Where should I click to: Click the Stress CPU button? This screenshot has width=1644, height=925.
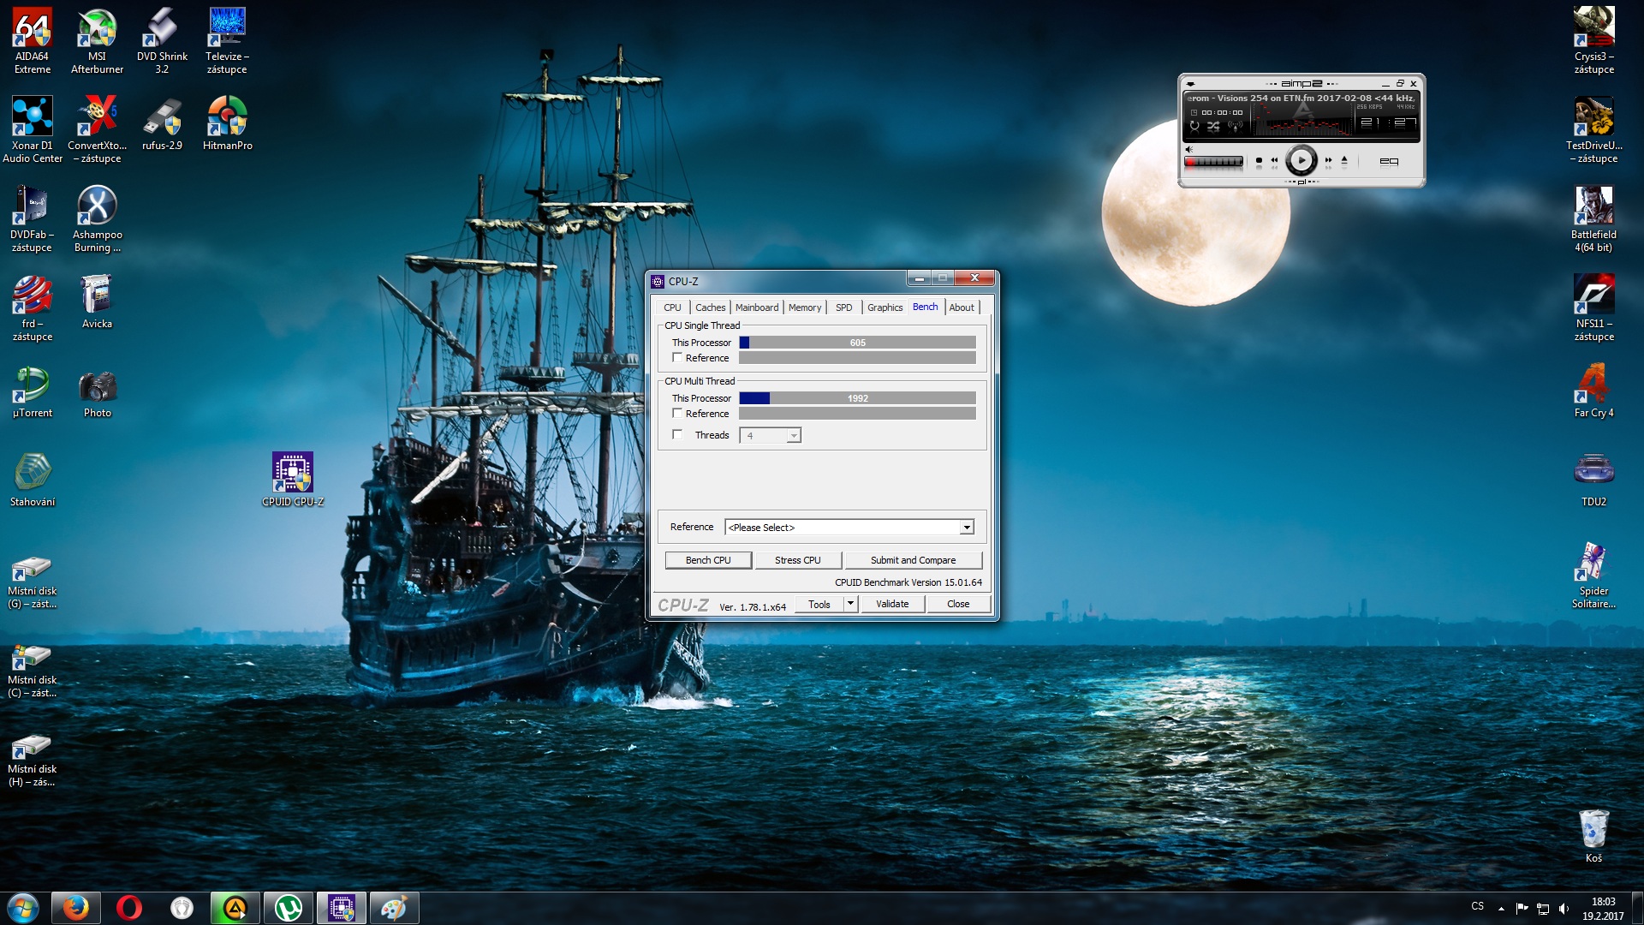pos(797,560)
